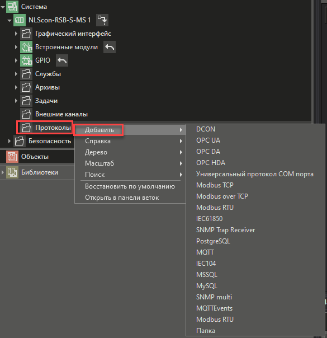Click the Библиотеки library icon

pos(12,172)
